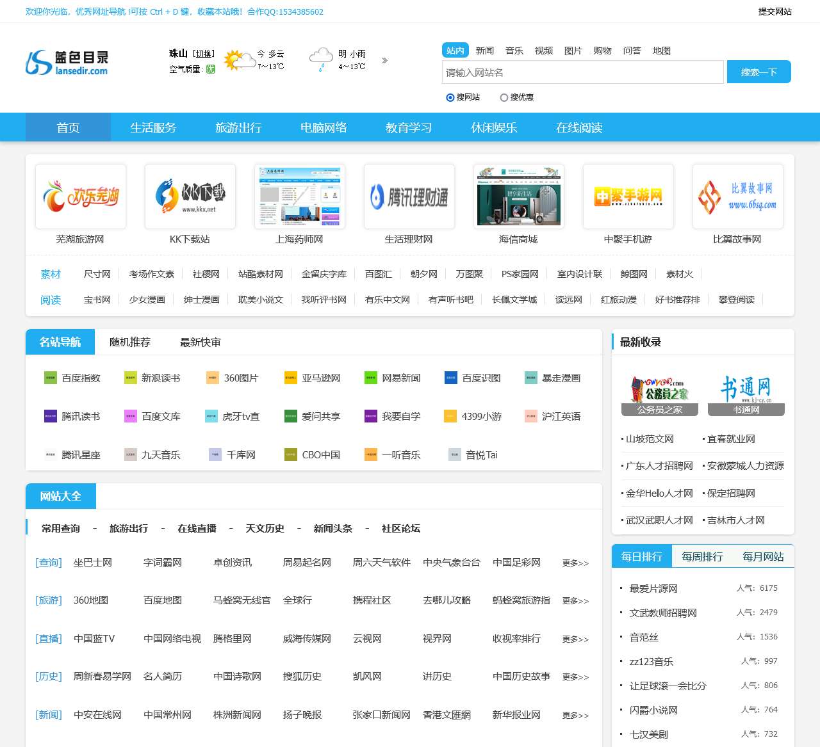Click the 切换 city switch link
Image resolution: width=820 pixels, height=747 pixels.
click(x=204, y=54)
